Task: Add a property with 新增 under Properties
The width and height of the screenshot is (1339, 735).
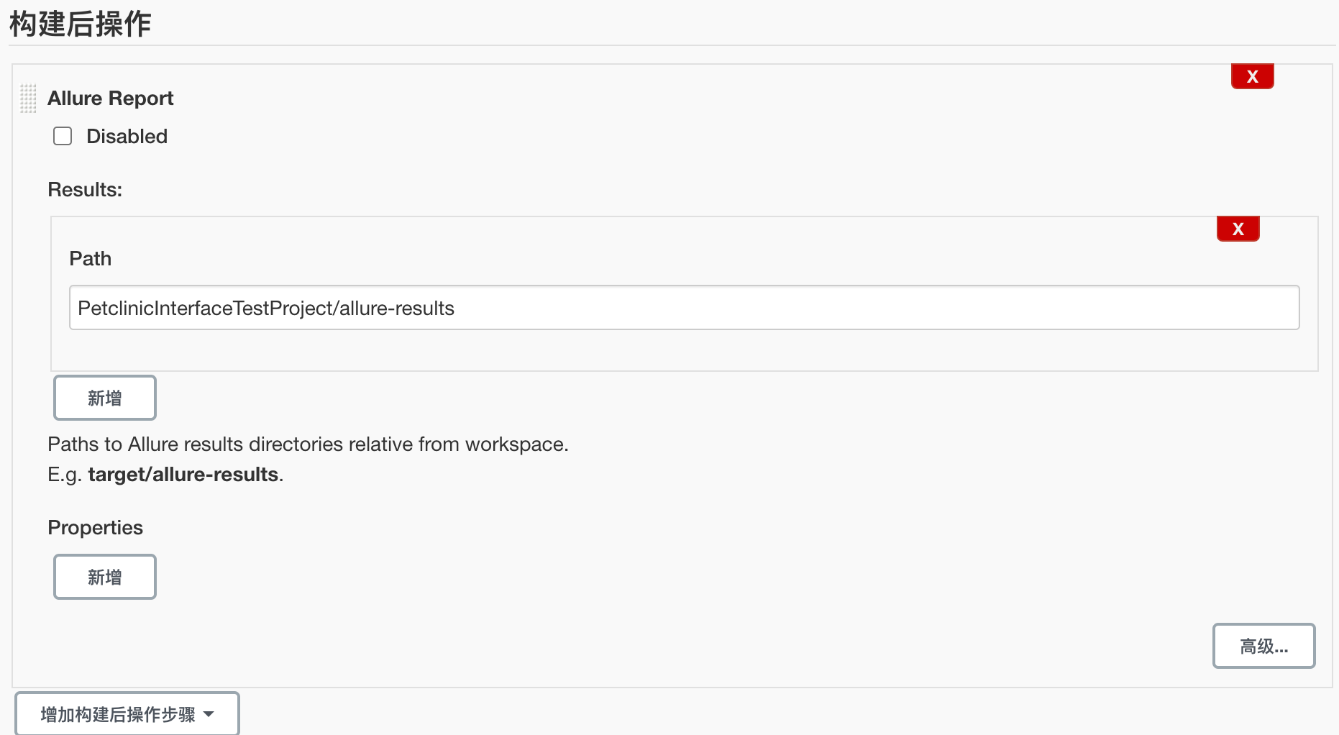Action: coord(105,577)
